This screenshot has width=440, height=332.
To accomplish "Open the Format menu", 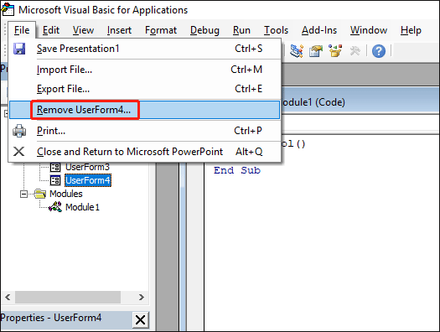I will [161, 30].
